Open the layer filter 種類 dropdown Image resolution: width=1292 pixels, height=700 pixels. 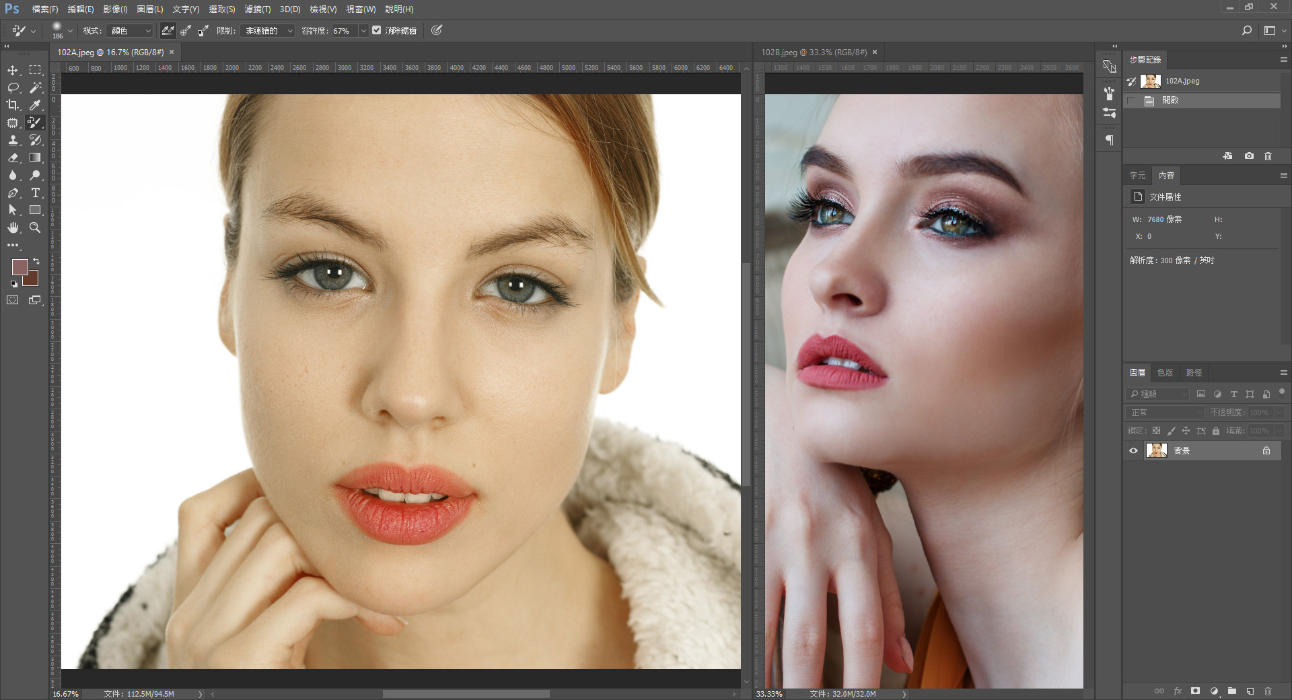(x=1157, y=394)
